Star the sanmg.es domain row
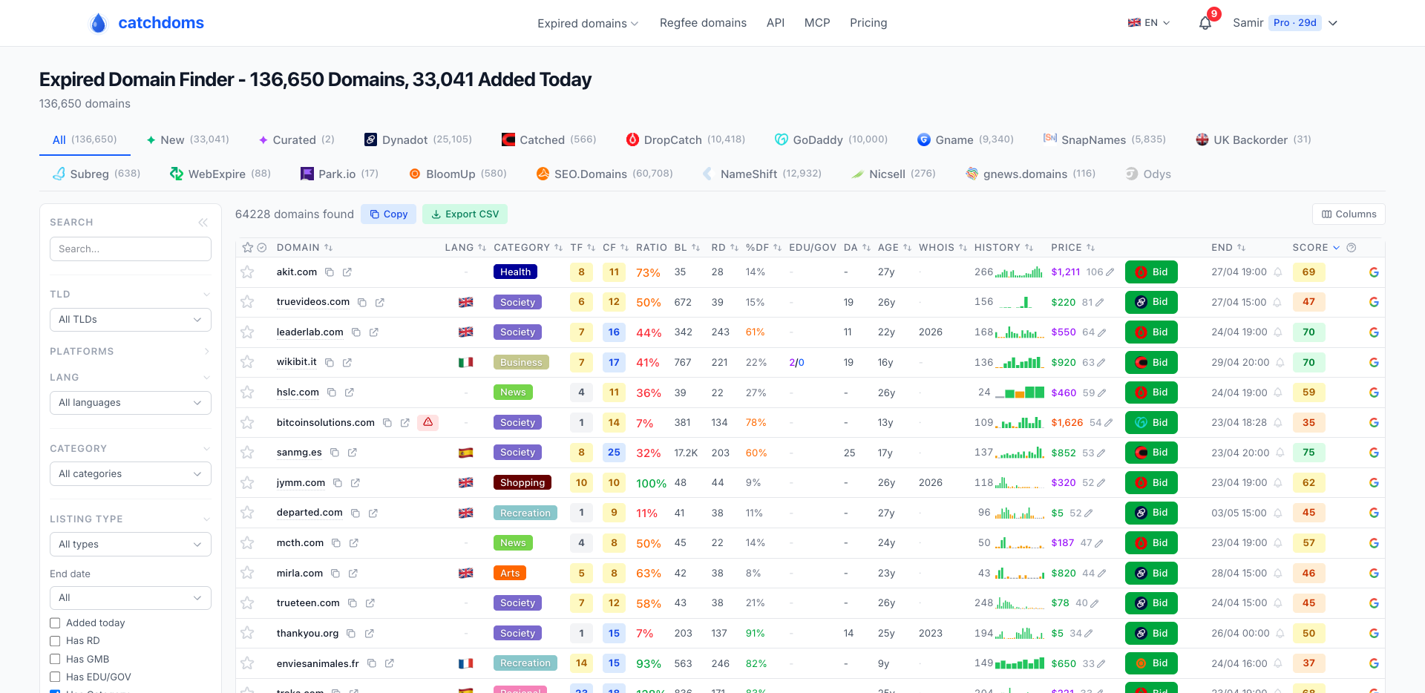 247,453
